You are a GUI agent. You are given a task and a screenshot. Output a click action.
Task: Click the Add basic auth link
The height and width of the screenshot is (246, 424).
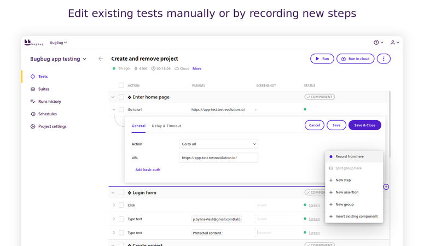pos(148,170)
